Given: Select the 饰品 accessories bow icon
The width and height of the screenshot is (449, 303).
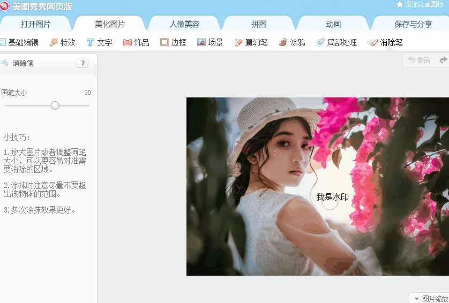Looking at the screenshot, I should pyautogui.click(x=128, y=42).
